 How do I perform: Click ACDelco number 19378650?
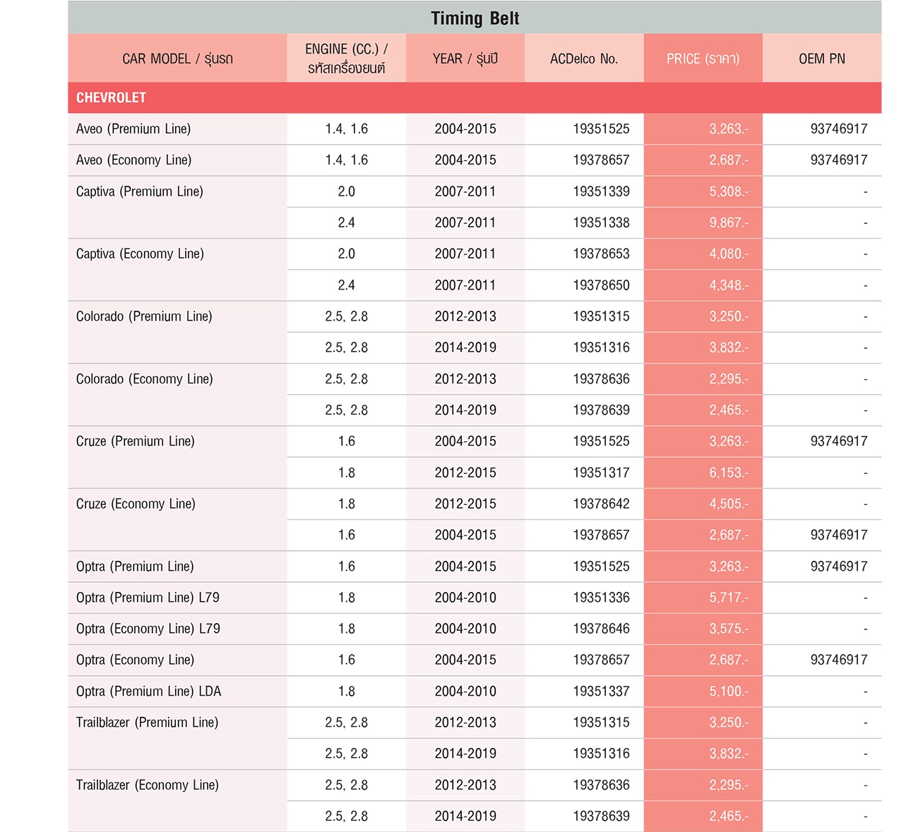pyautogui.click(x=601, y=285)
